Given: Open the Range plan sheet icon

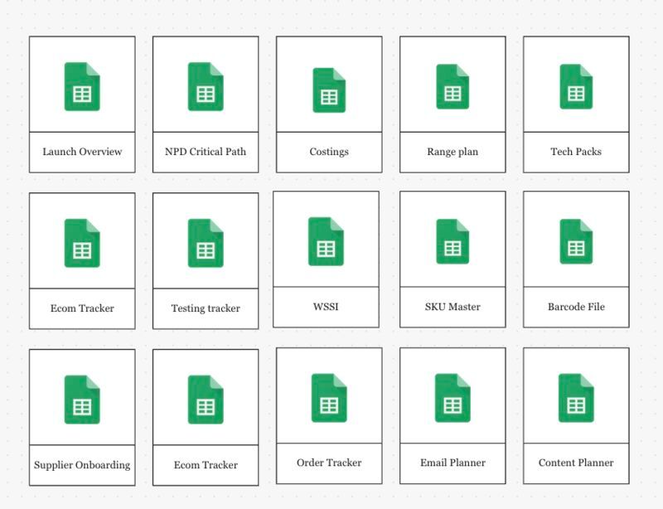Looking at the screenshot, I should point(452,87).
